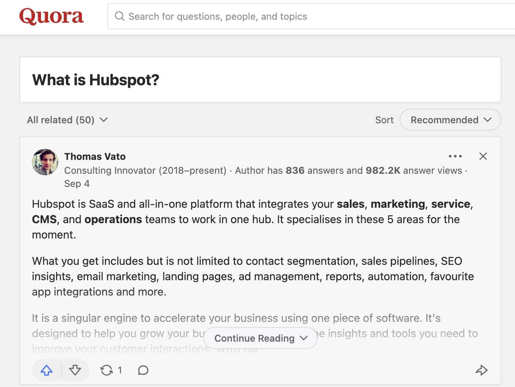This screenshot has width=515, height=387.
Task: Dismiss the answer with the X icon
Action: coord(483,156)
